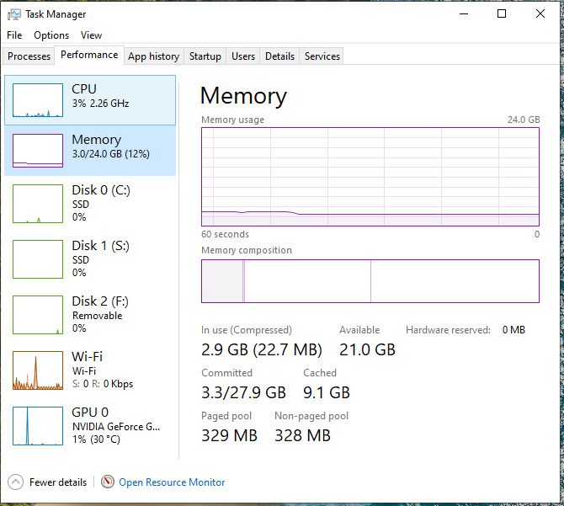The image size is (564, 506).
Task: Close the Task Manager window
Action: [540, 14]
